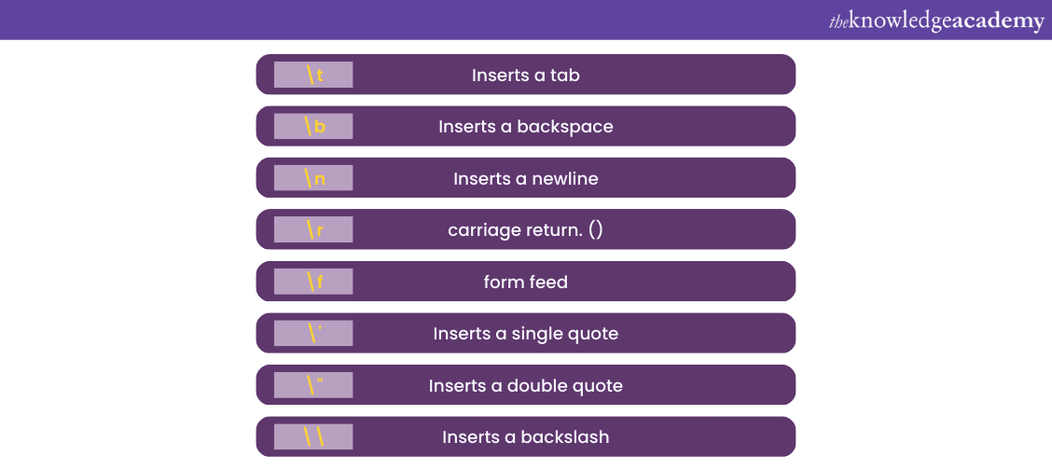Image resolution: width=1052 pixels, height=470 pixels.
Task: Select the \n escape code badge
Action: (x=313, y=178)
